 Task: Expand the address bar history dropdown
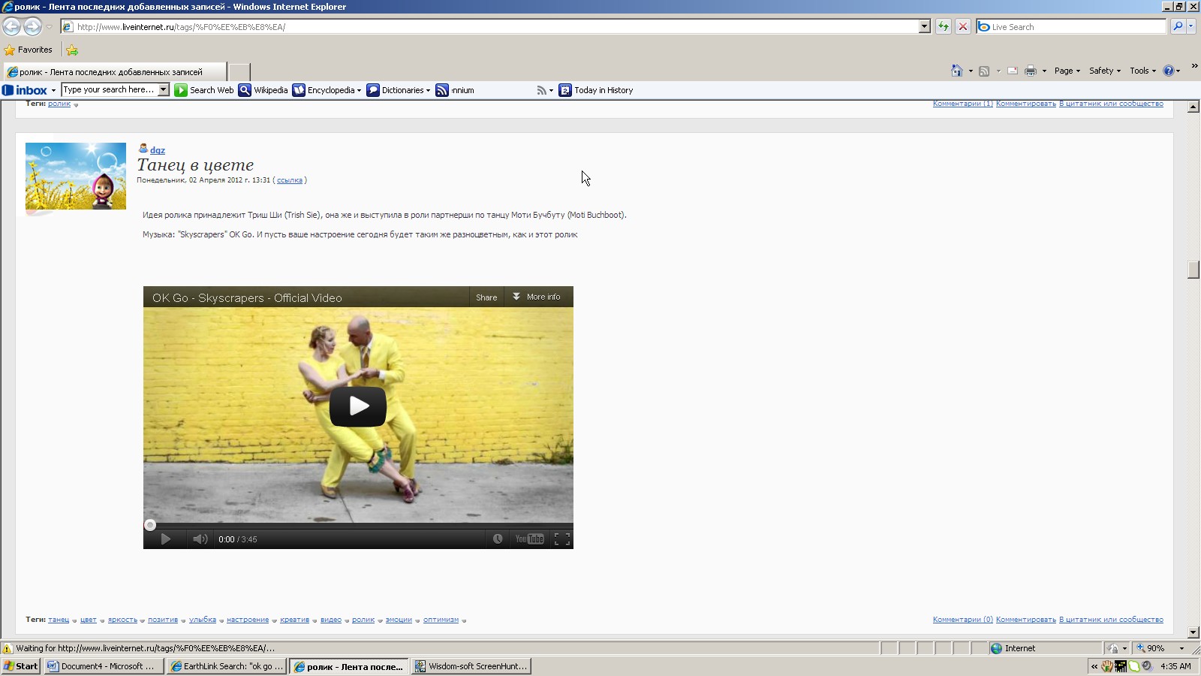click(925, 26)
